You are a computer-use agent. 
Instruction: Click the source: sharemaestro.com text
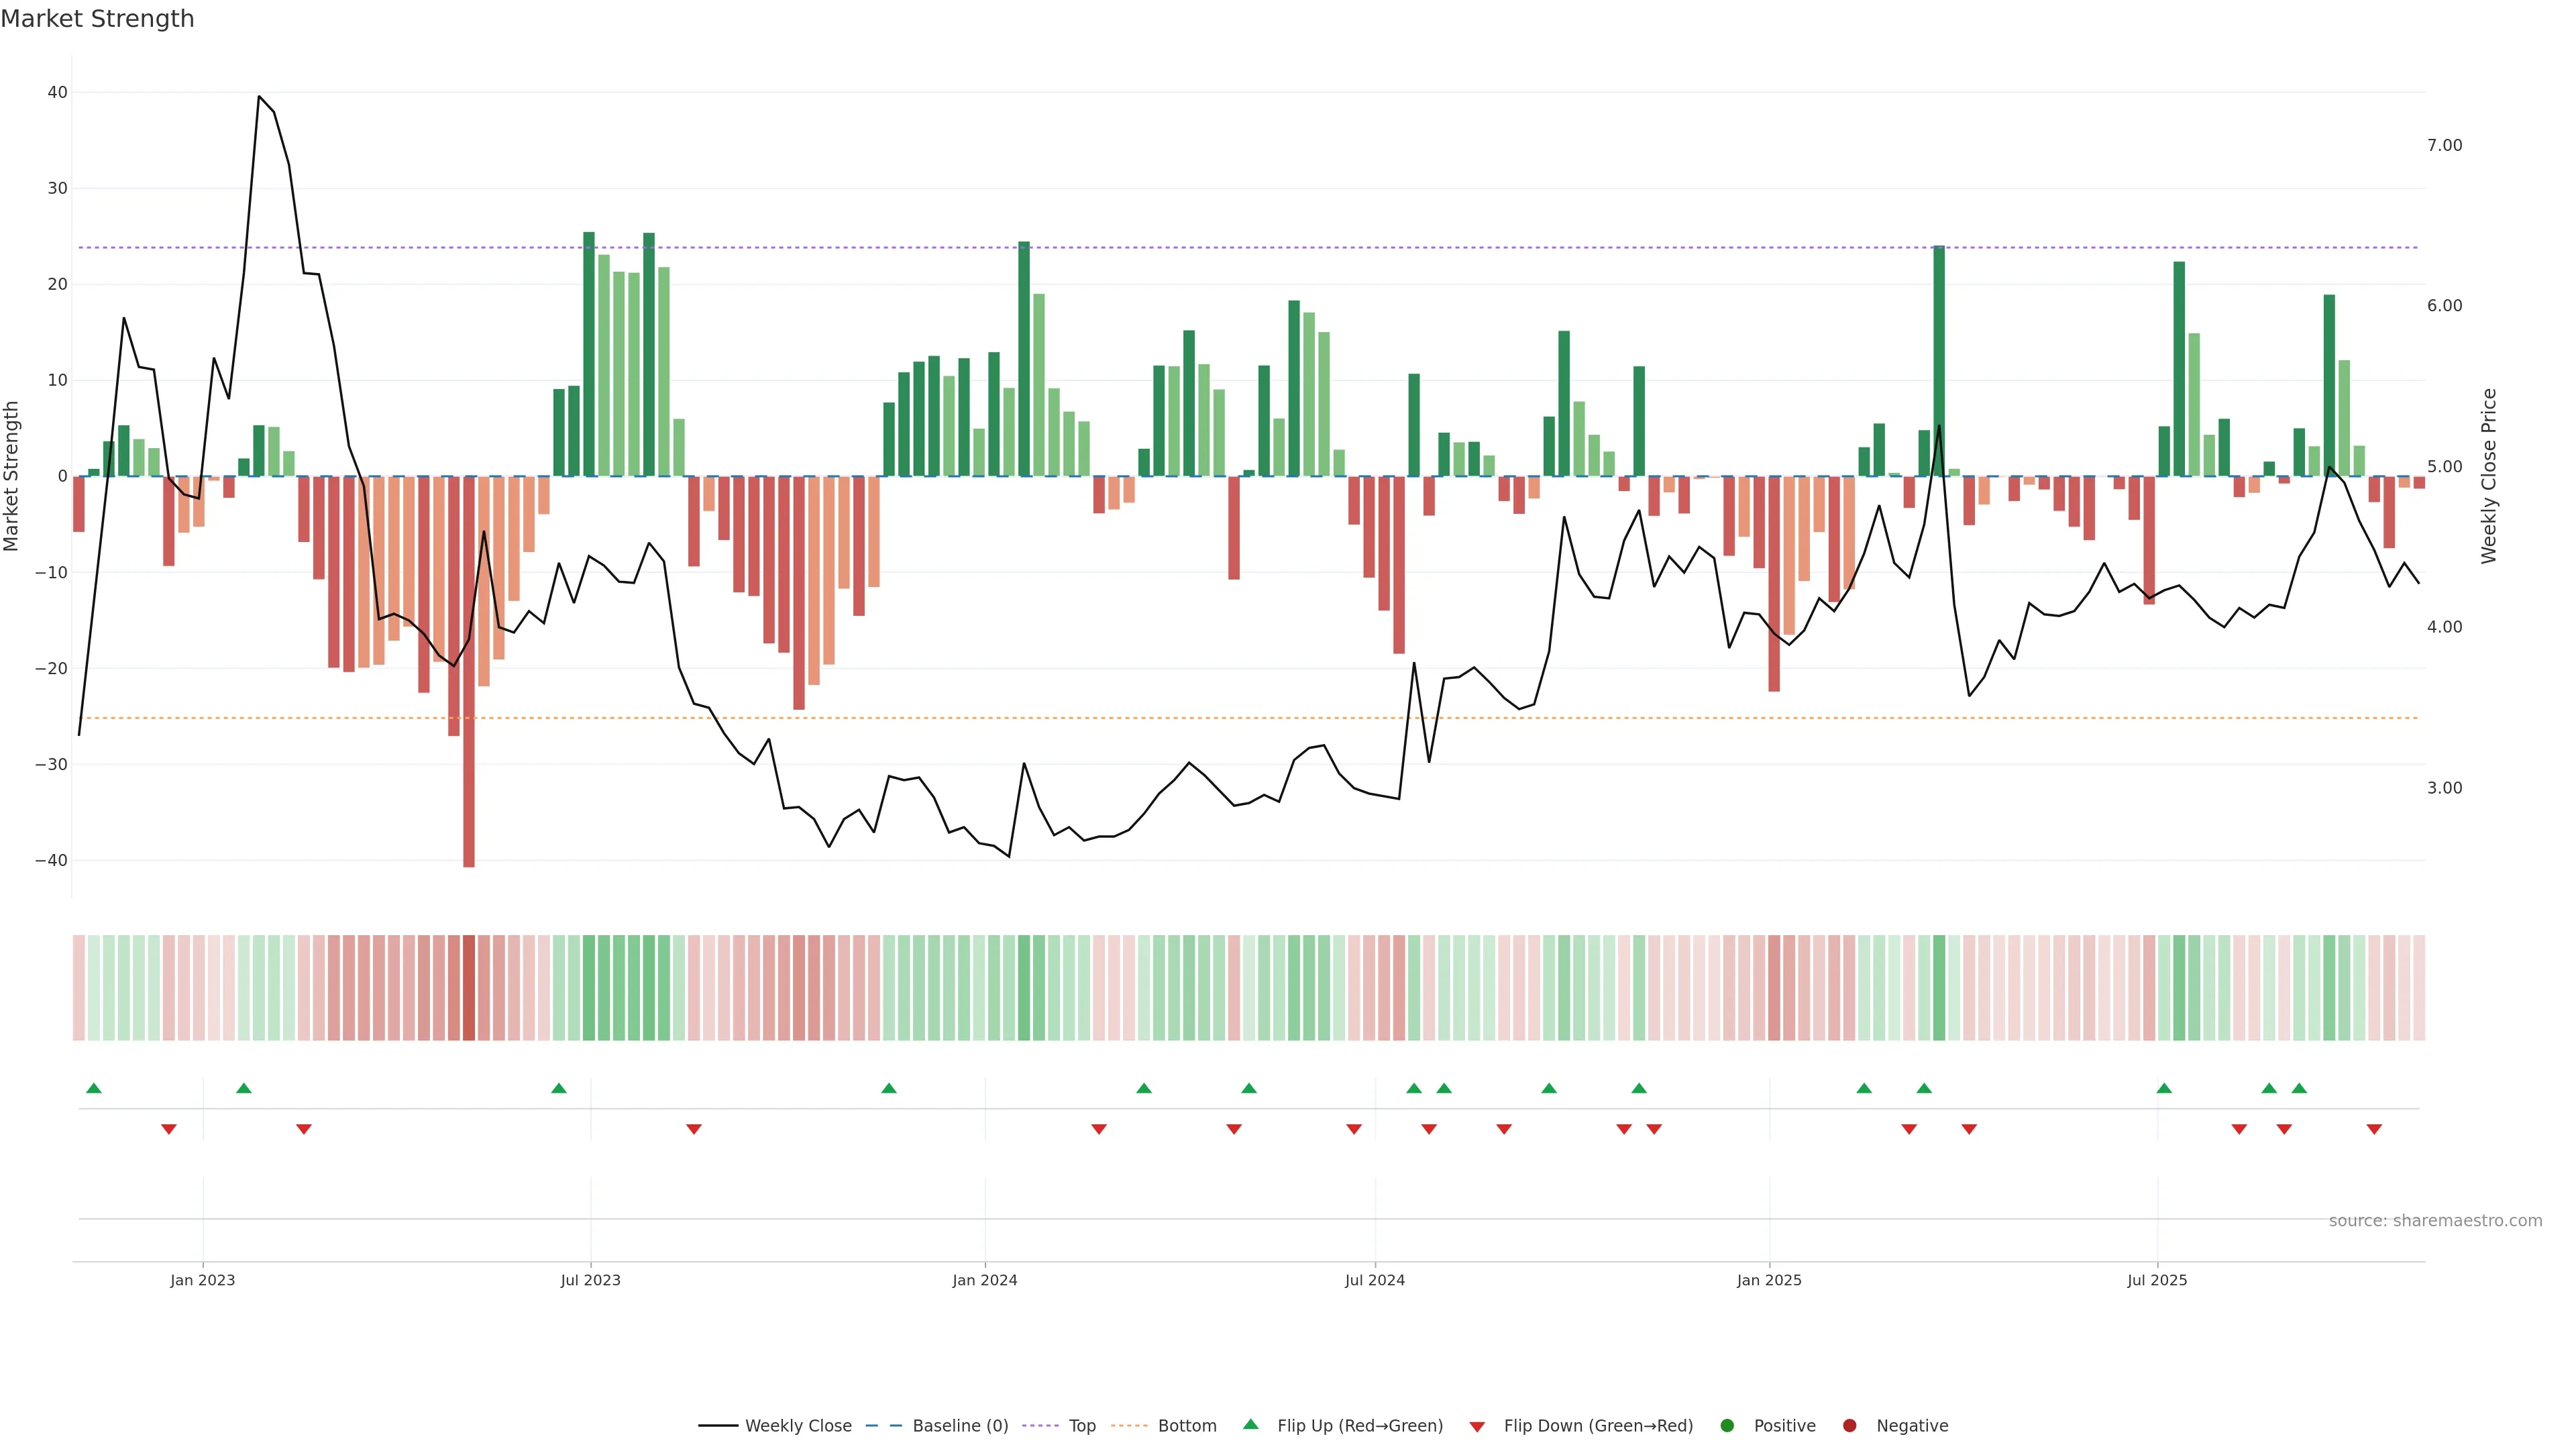pos(2435,1220)
